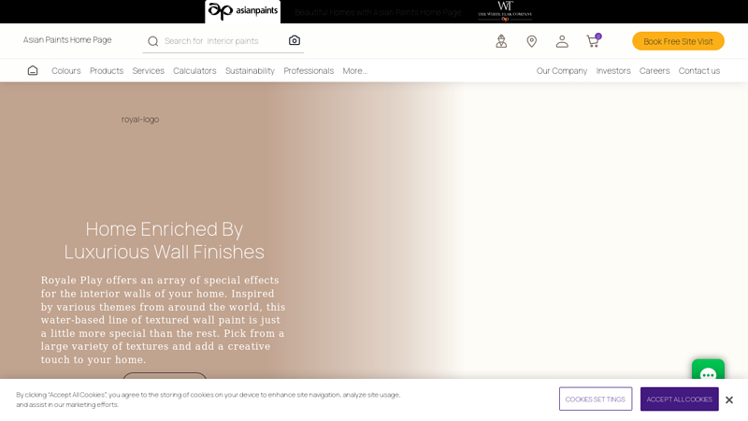Click Asian Paints Home Page text link
Viewport: 748px width, 421px height.
pyautogui.click(x=67, y=39)
